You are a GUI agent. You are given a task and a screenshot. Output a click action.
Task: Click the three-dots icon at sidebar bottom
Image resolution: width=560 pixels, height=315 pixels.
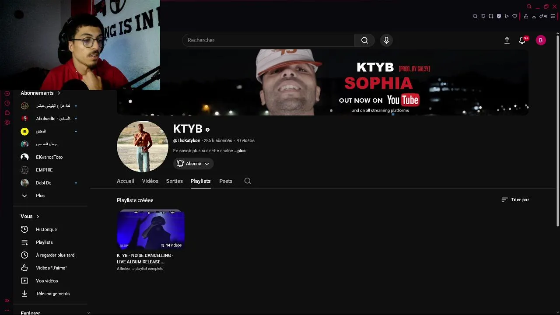pyautogui.click(x=7, y=310)
